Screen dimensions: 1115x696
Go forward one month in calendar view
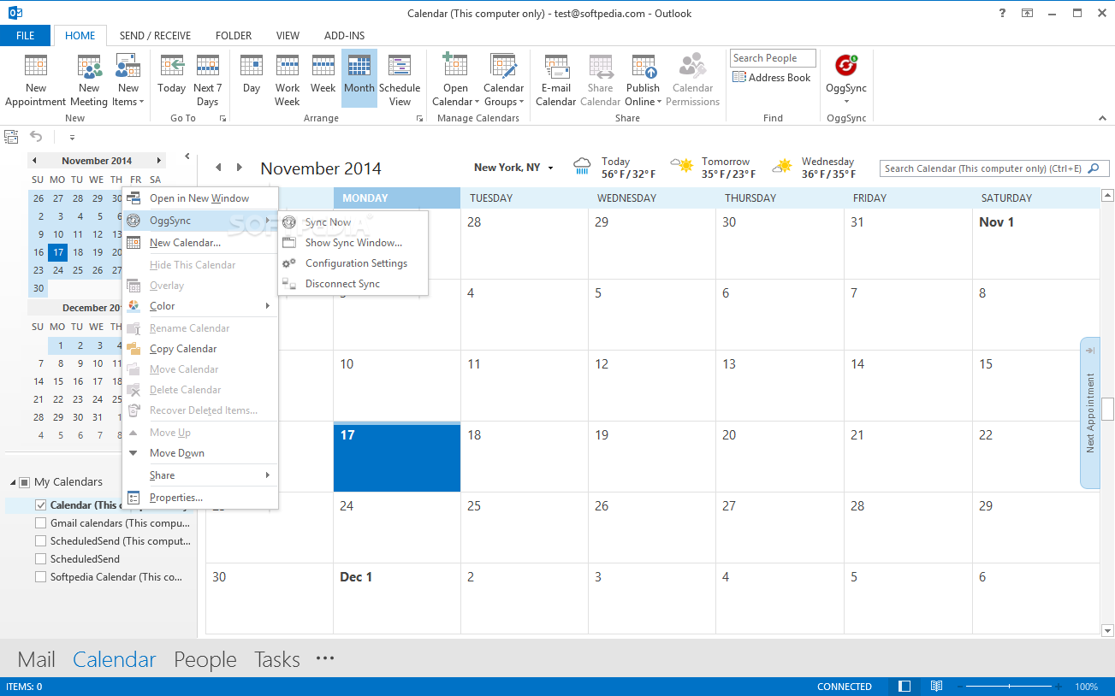pyautogui.click(x=240, y=168)
